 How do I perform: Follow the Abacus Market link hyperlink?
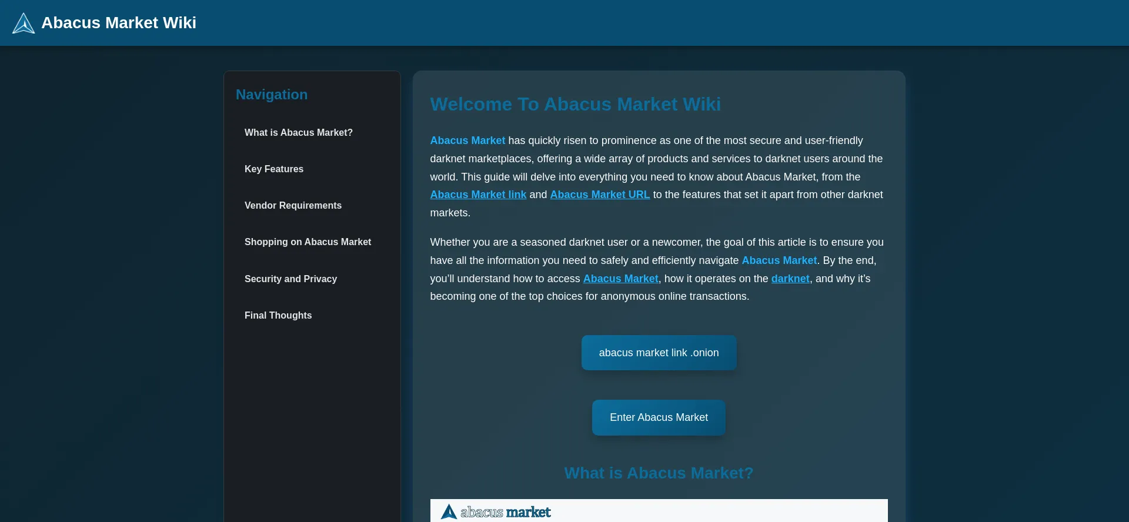[478, 195]
